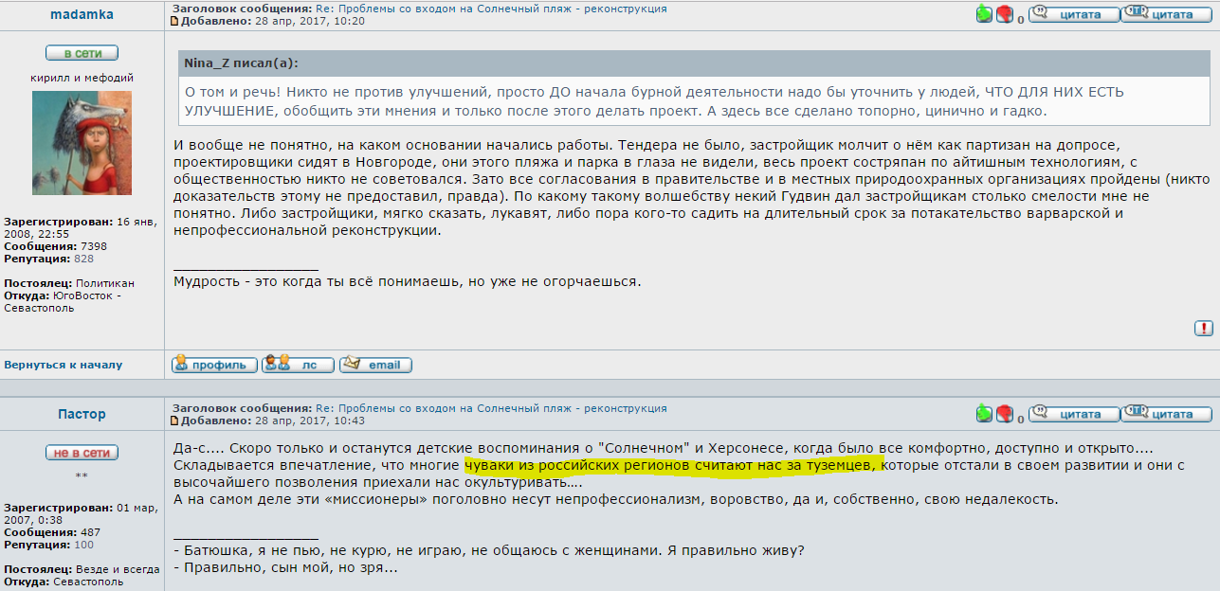Click the в сети status badge
Screen dimensions: 1220x591
[82, 53]
